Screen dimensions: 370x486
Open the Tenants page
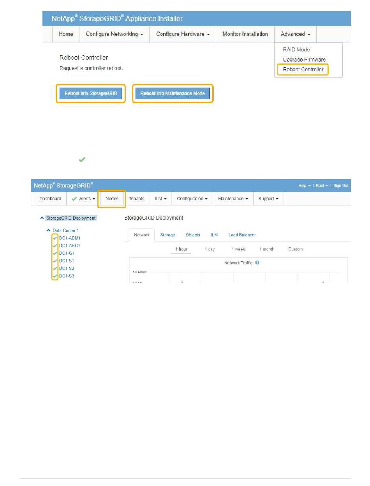click(137, 199)
